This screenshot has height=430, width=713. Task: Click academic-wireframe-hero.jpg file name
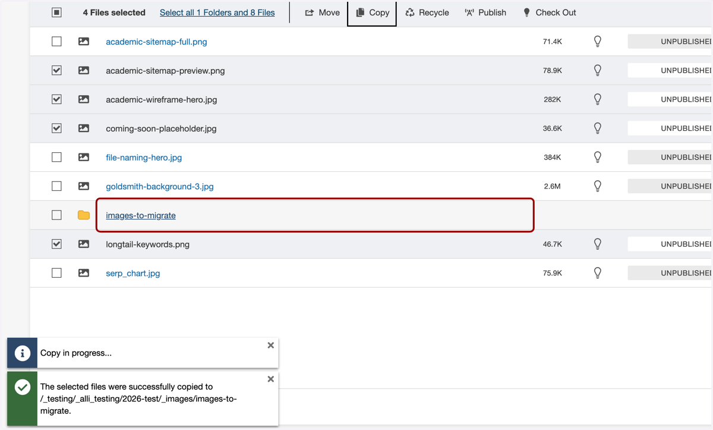tap(162, 100)
